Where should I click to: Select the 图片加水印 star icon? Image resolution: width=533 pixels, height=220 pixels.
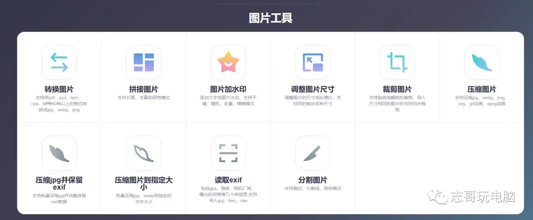(x=228, y=63)
